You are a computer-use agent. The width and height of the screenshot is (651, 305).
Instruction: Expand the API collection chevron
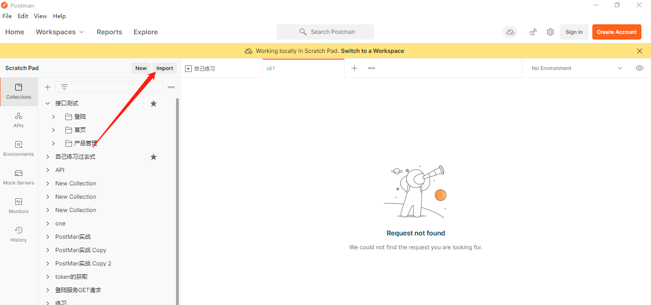[48, 170]
